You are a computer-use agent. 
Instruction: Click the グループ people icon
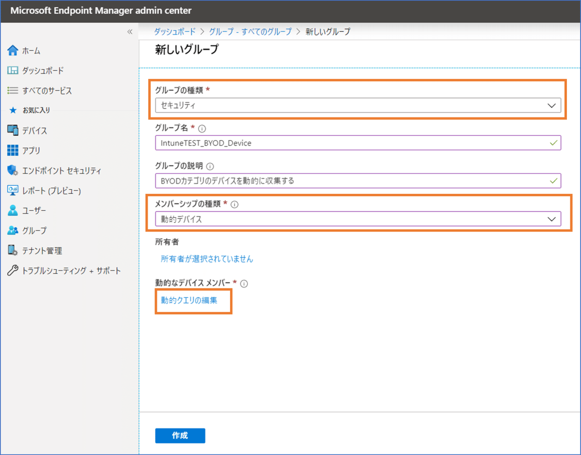point(13,231)
